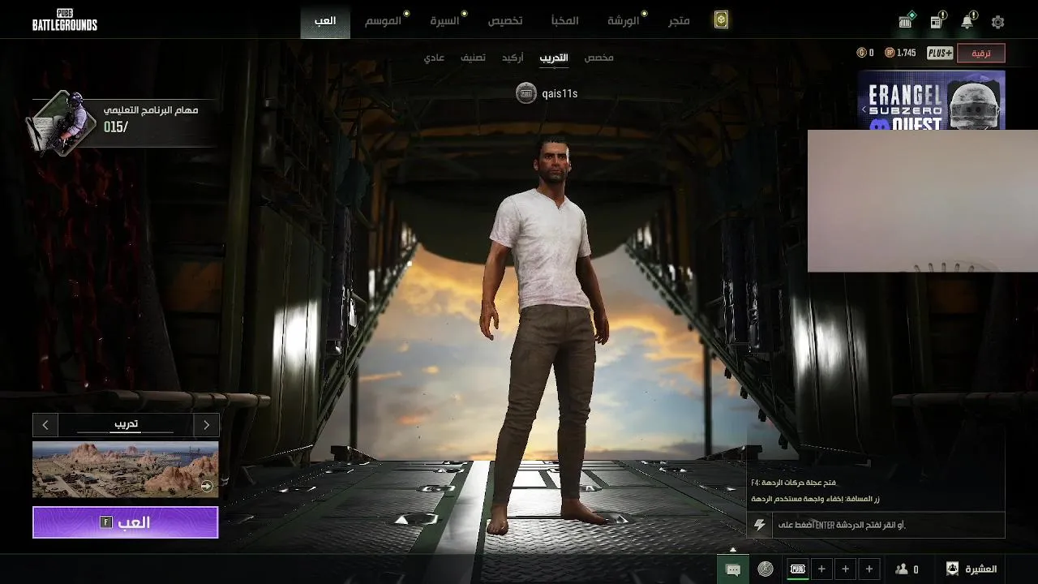The image size is (1038, 584).
Task: Click the 0/15 mission progress counter
Action: point(116,127)
